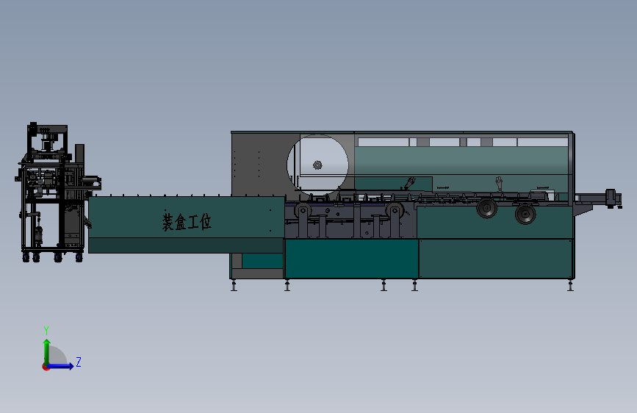
Task: Click the blue Z axis arrow of the triad
Action: [61, 366]
